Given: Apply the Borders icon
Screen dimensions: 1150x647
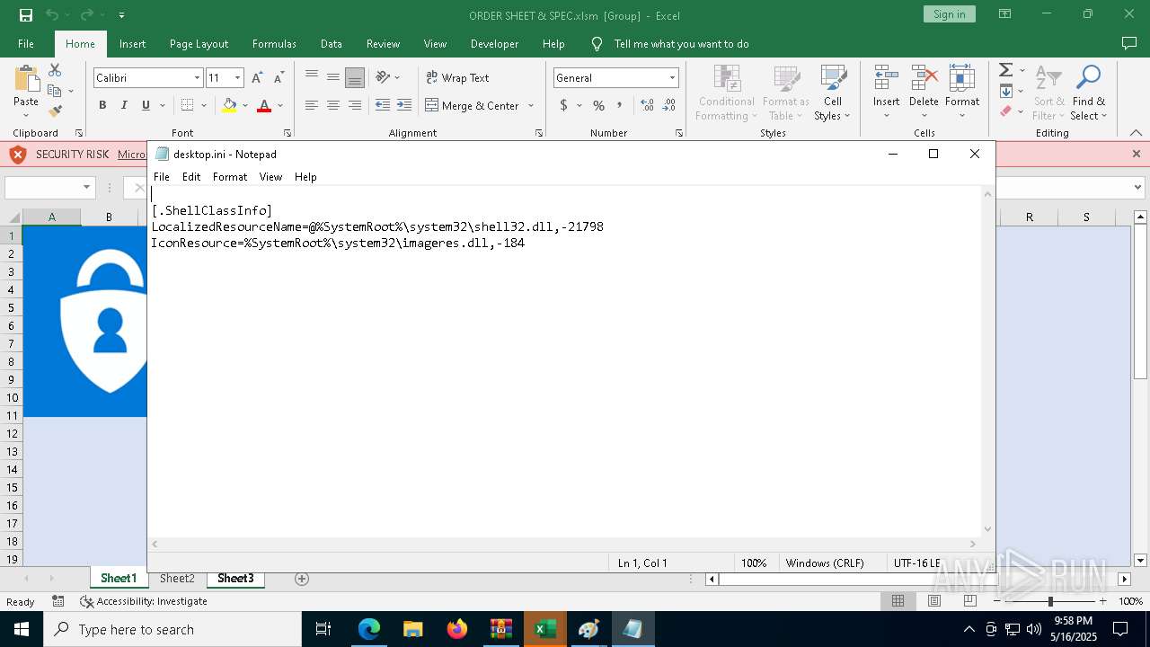Looking at the screenshot, I should (187, 105).
